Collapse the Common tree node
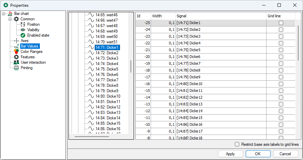303x160 pixels. [x=10, y=19]
